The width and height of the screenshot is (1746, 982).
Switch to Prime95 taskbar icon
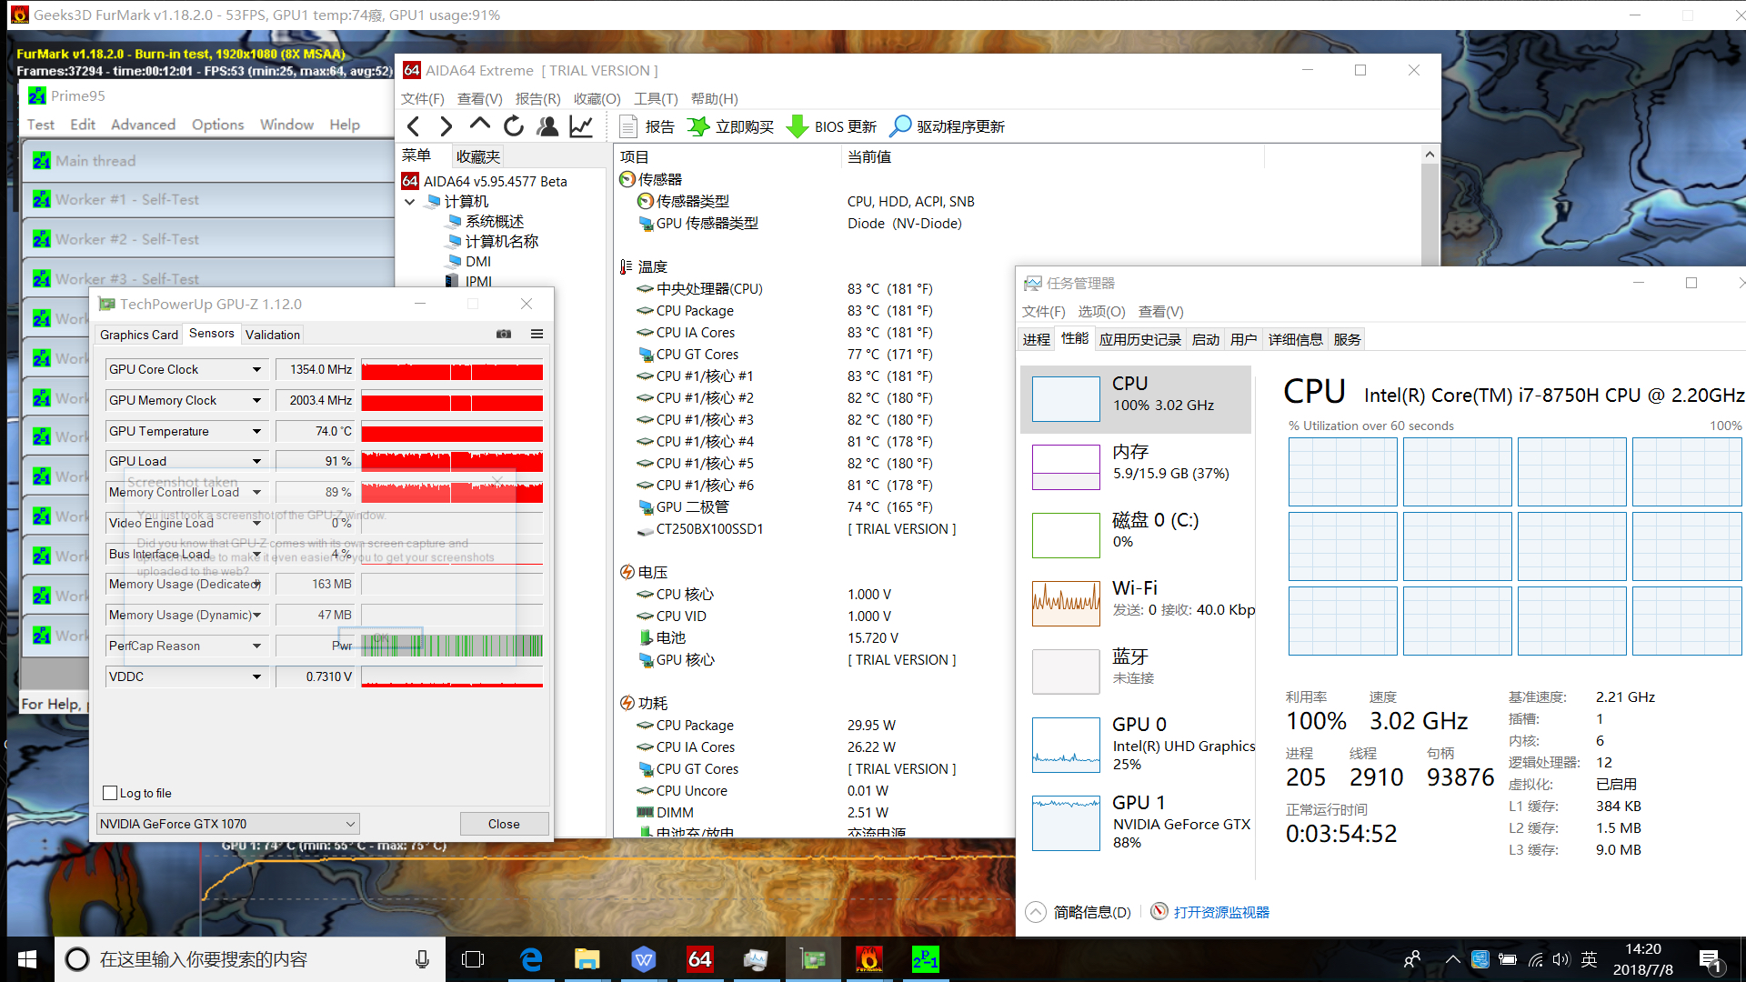925,959
